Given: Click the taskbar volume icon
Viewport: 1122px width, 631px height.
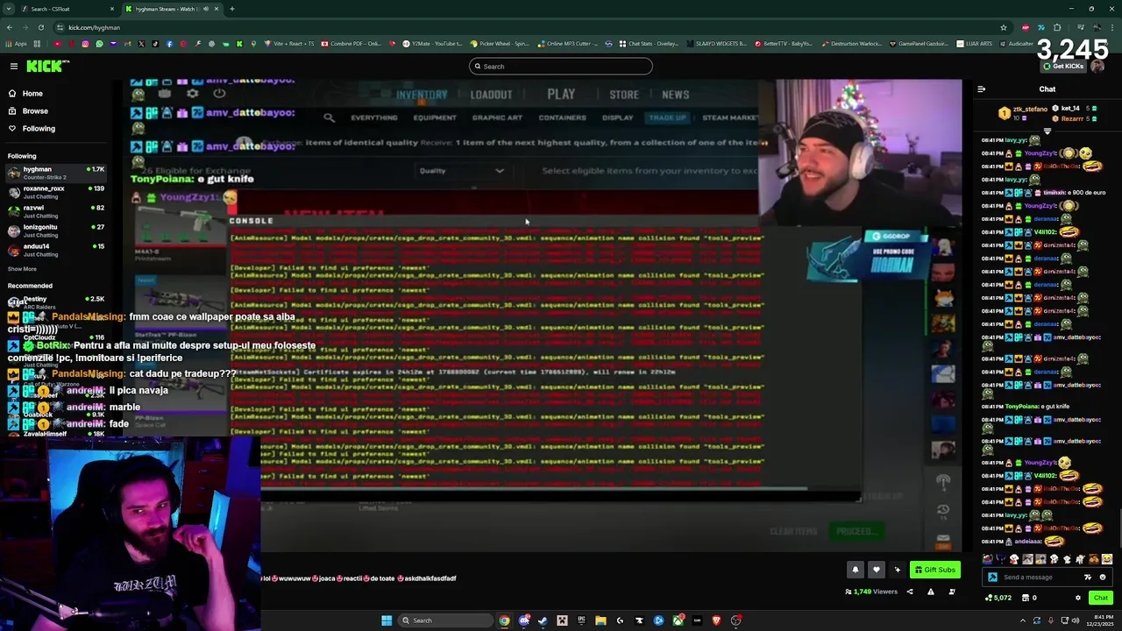Looking at the screenshot, I should pos(1076,620).
